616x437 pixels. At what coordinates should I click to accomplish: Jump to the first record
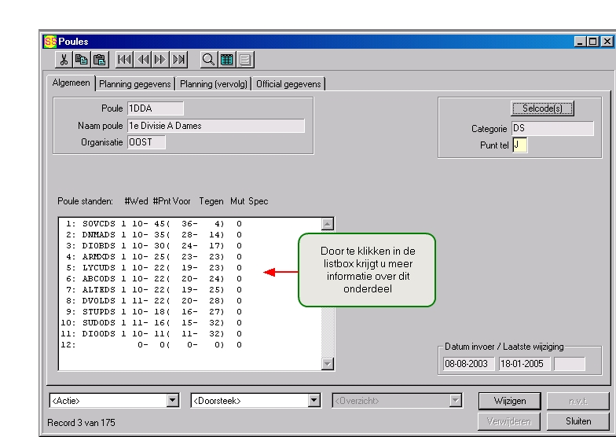125,58
